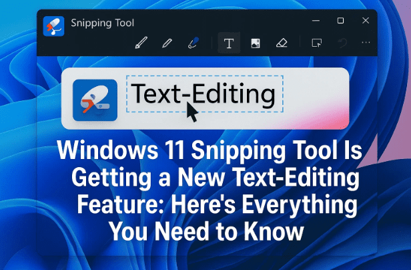Select the ballpoint pen tool

141,43
